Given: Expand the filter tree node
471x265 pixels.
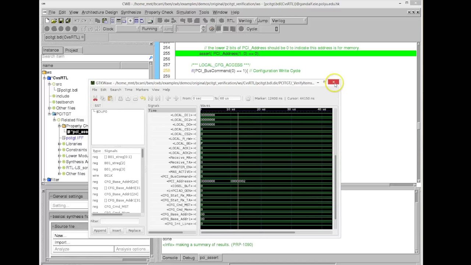Looking at the screenshot, I should point(45,180).
